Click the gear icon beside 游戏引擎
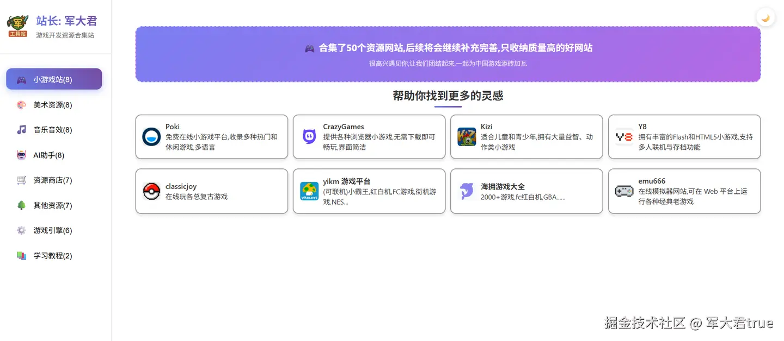Screen dimensions: 784x341 pyautogui.click(x=21, y=230)
